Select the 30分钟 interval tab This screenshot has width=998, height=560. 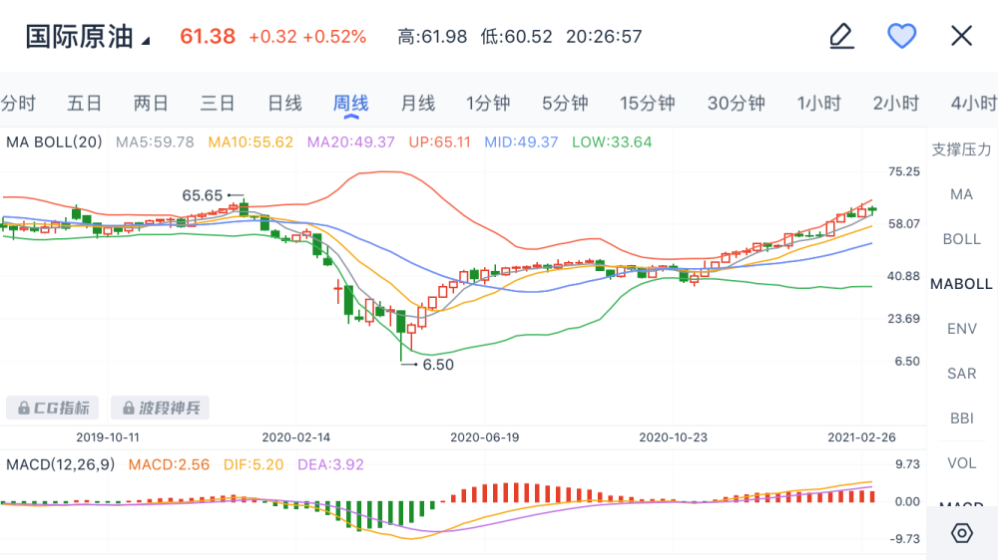(737, 103)
